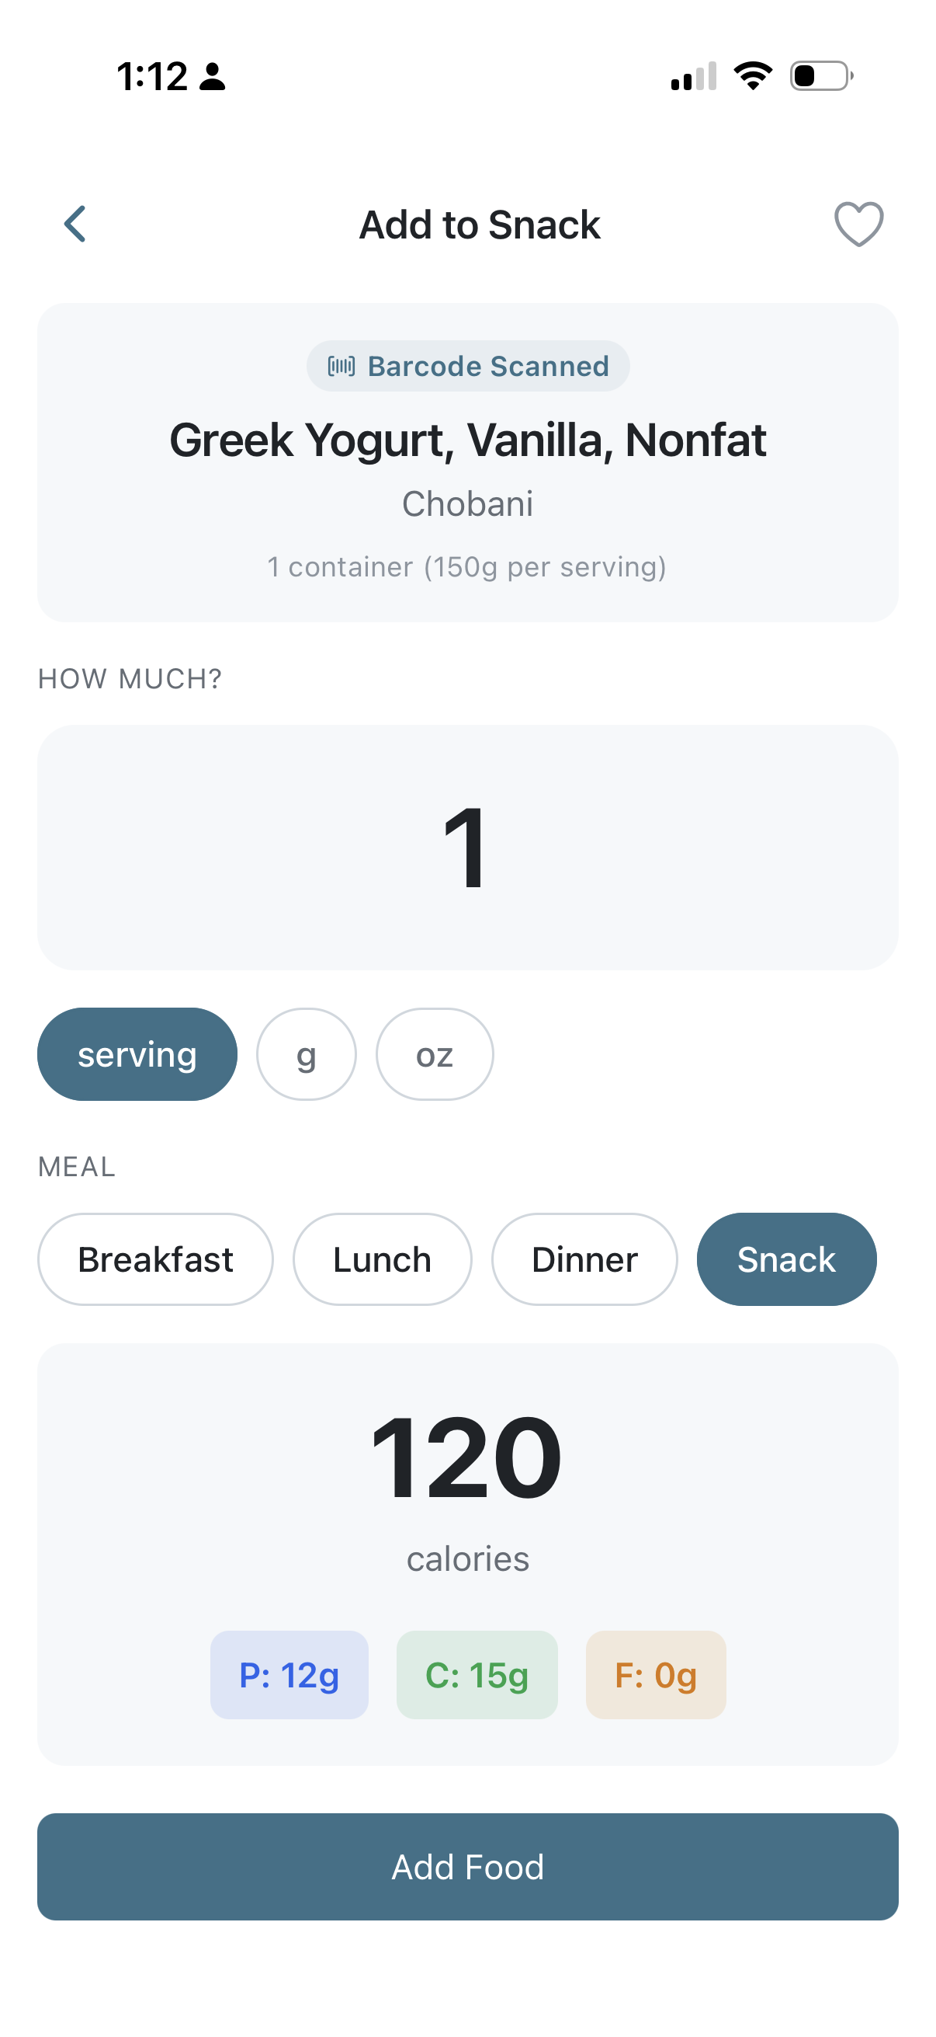This screenshot has height=2037, width=936.
Task: Tap the orange fat 0g chip
Action: click(x=656, y=1675)
